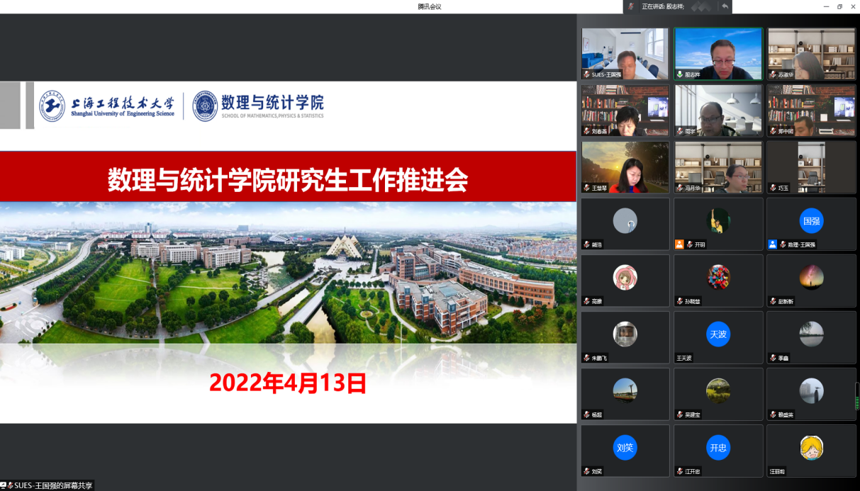The width and height of the screenshot is (860, 491).
Task: Click the blue 开忠 avatar of 江开忠
Action: (x=717, y=447)
